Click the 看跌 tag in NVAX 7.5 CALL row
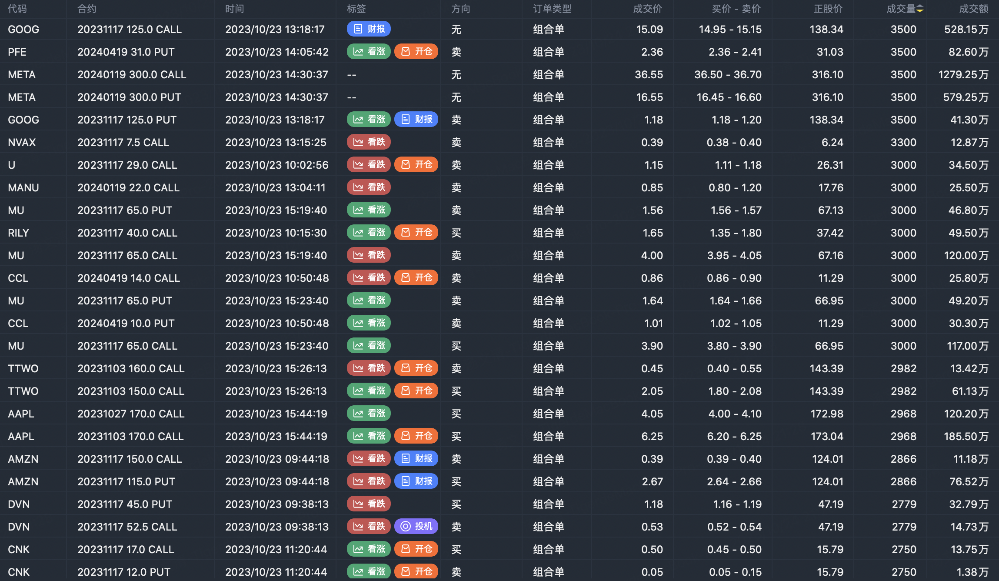 [369, 142]
